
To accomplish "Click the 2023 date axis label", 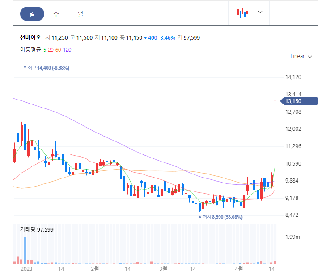I will pyautogui.click(x=26, y=269).
